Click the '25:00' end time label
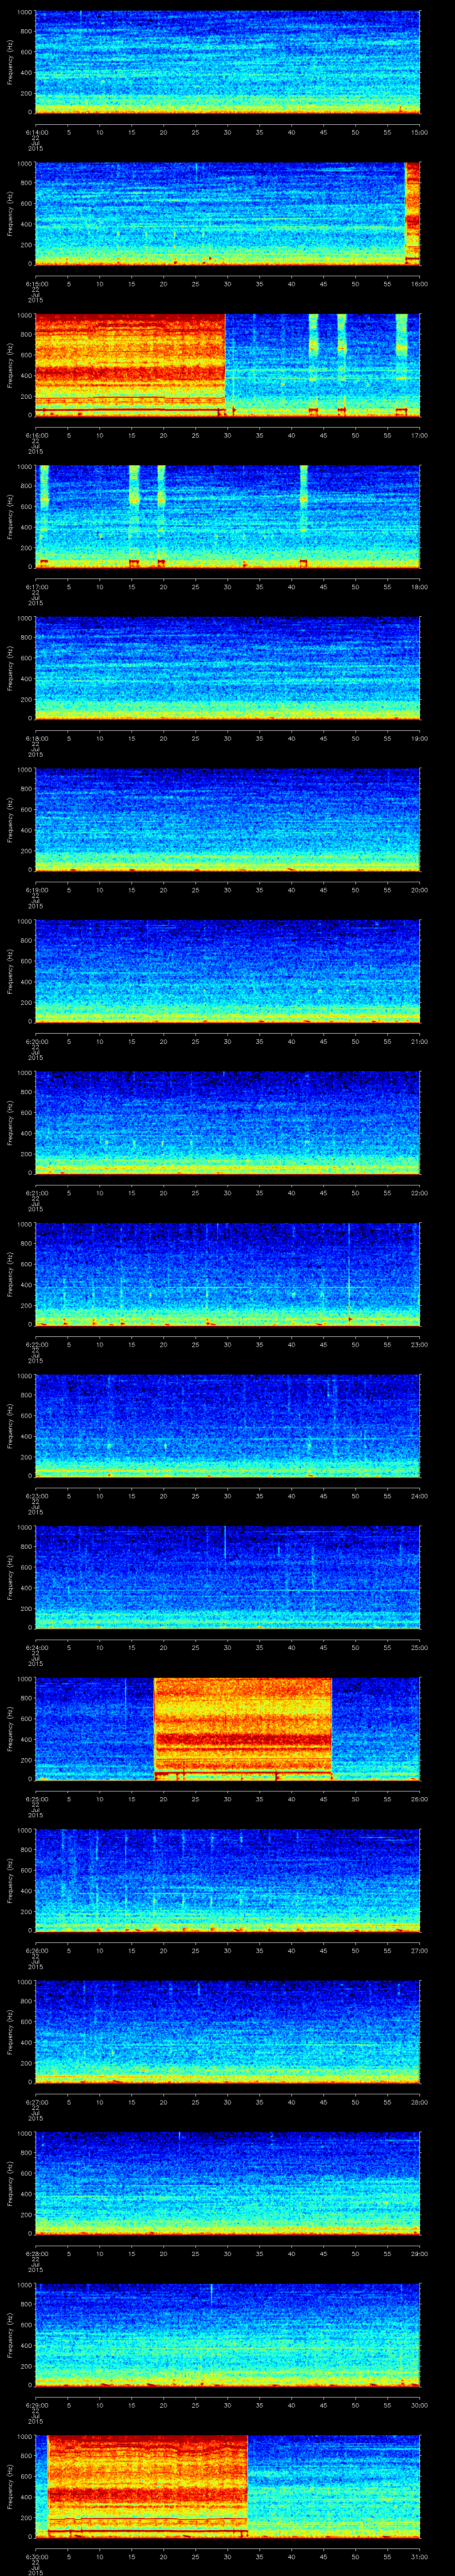The width and height of the screenshot is (455, 2576). click(x=419, y=1647)
